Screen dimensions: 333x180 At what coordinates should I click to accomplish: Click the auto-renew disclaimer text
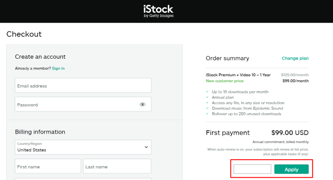(258, 152)
